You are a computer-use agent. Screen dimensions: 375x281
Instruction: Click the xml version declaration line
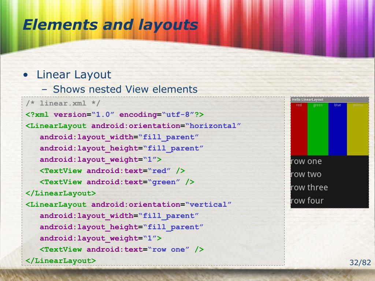click(115, 115)
